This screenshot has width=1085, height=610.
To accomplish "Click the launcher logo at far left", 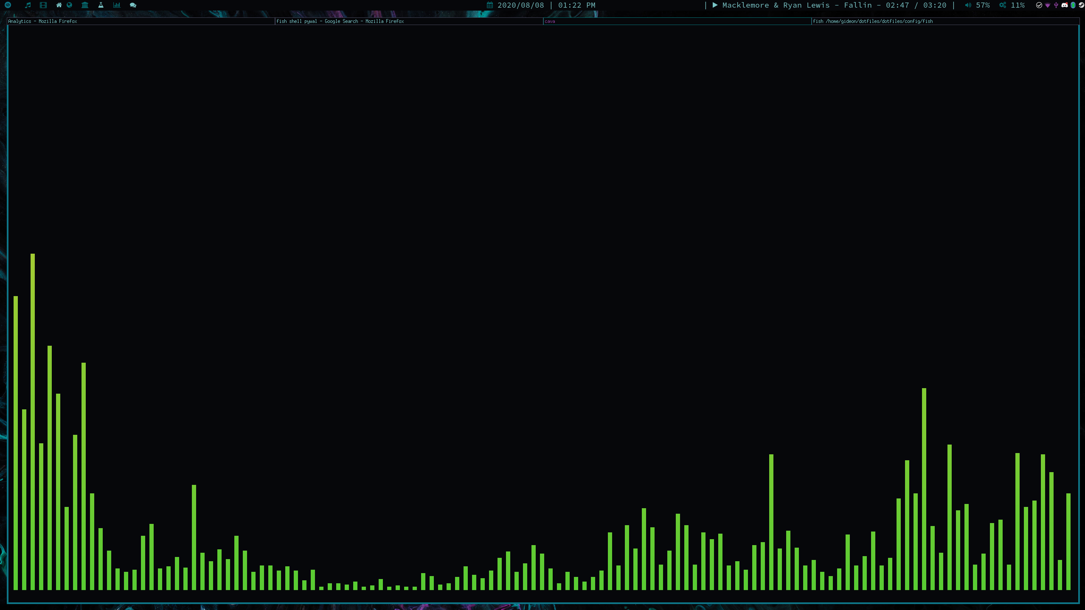I will coord(8,5).
